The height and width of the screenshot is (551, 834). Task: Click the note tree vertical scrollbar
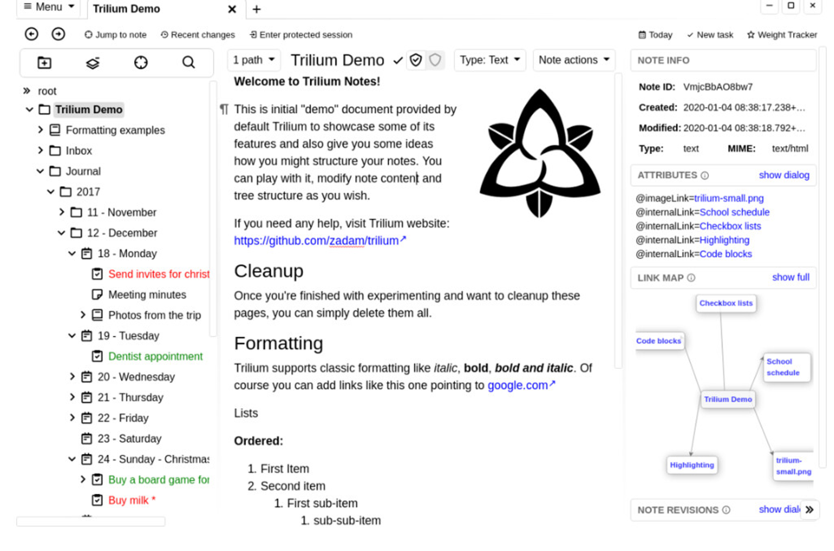pyautogui.click(x=213, y=209)
